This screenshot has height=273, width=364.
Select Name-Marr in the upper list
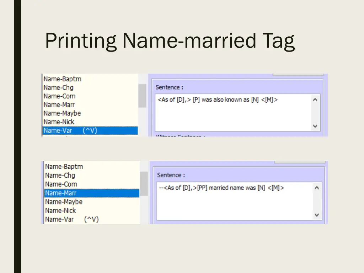point(59,105)
